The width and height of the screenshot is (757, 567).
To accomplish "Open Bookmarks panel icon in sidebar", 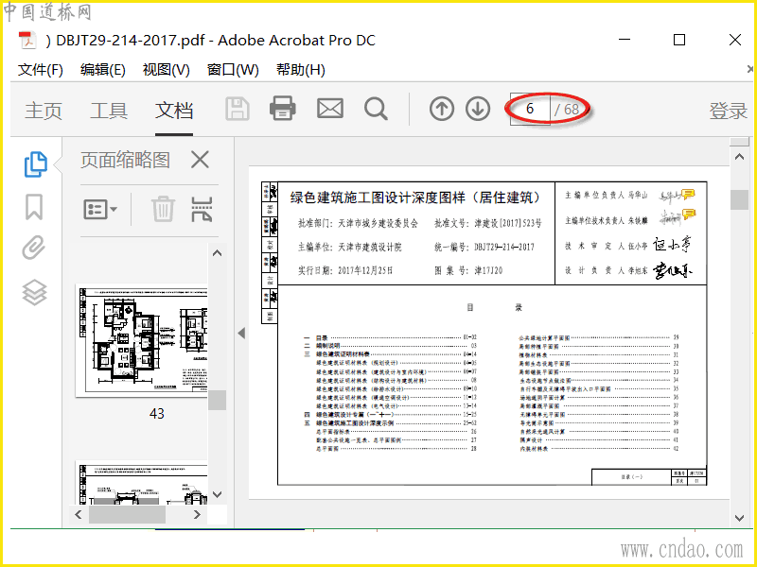I will 34,207.
